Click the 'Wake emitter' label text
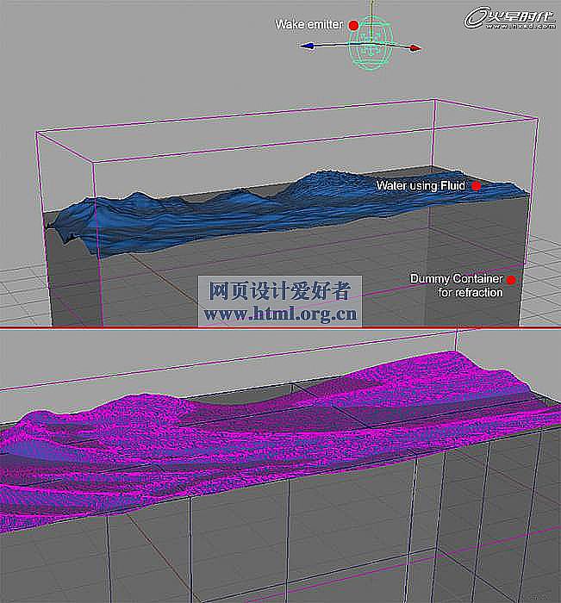This screenshot has width=561, height=603. click(309, 25)
